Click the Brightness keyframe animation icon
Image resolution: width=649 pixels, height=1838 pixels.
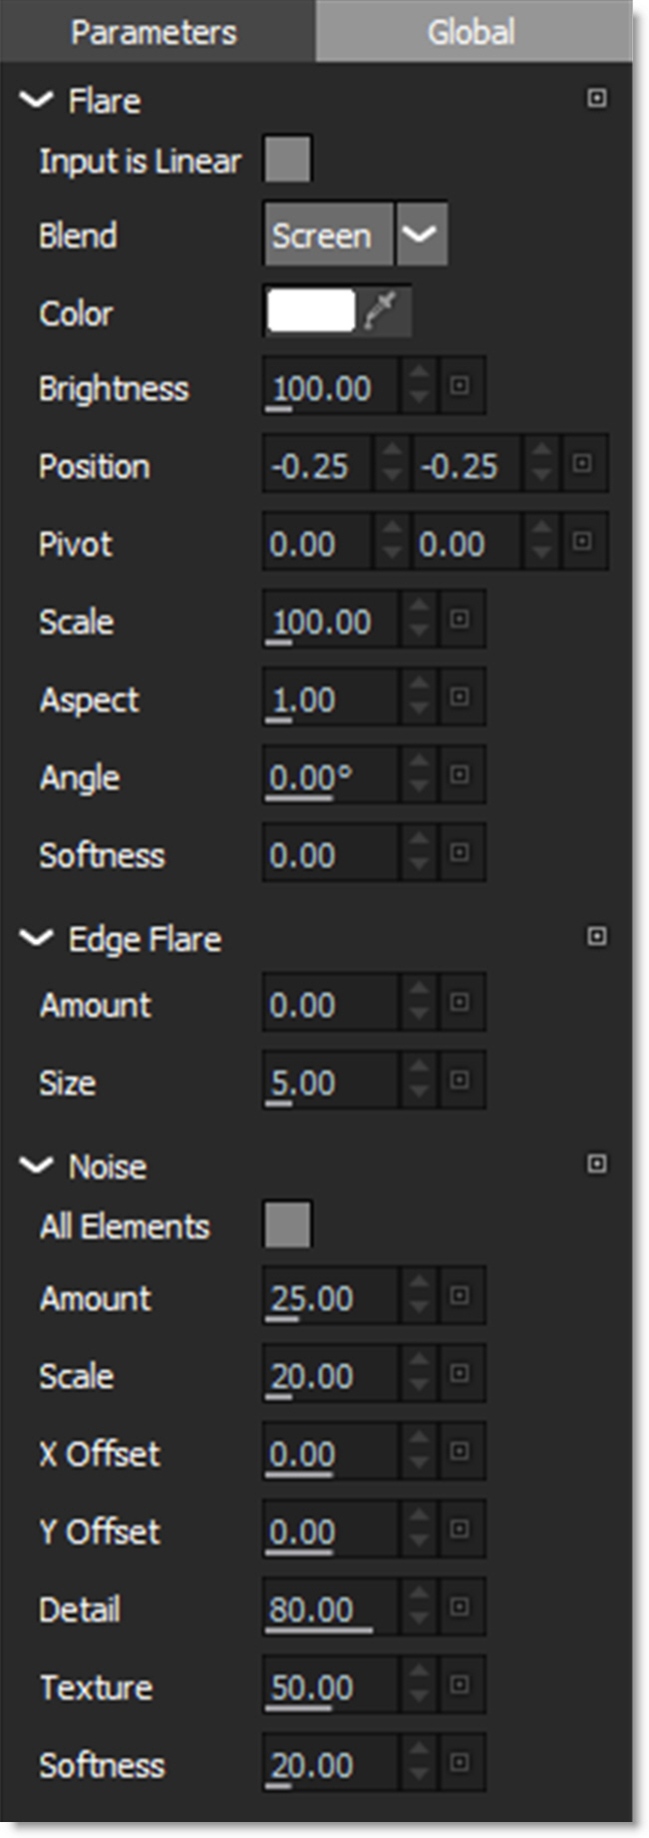pyautogui.click(x=460, y=386)
